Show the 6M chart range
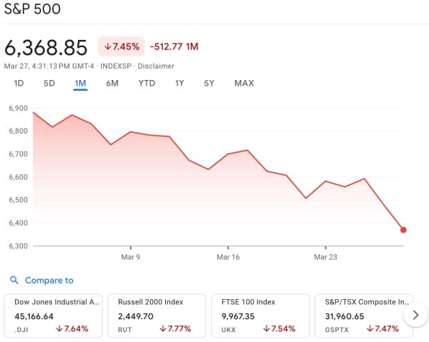 click(112, 84)
